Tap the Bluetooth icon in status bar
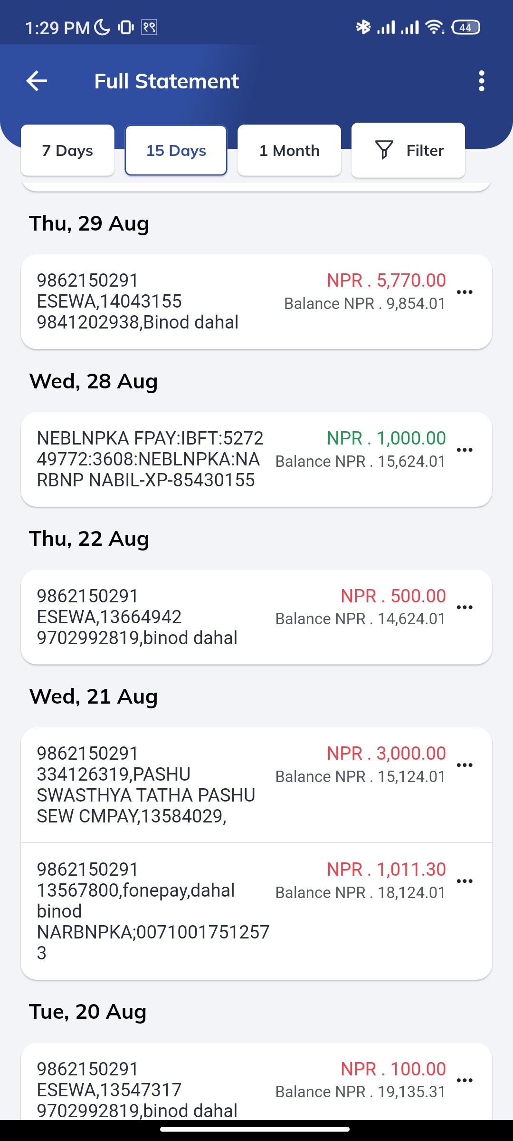Image resolution: width=513 pixels, height=1141 pixels. 363,27
